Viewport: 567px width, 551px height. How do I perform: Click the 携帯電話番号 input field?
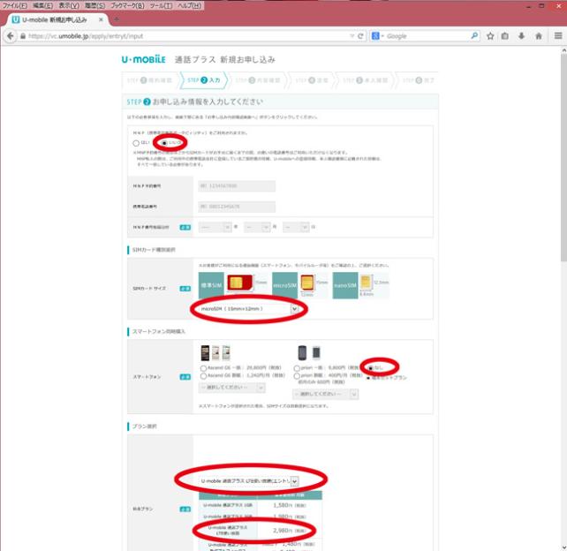click(237, 207)
